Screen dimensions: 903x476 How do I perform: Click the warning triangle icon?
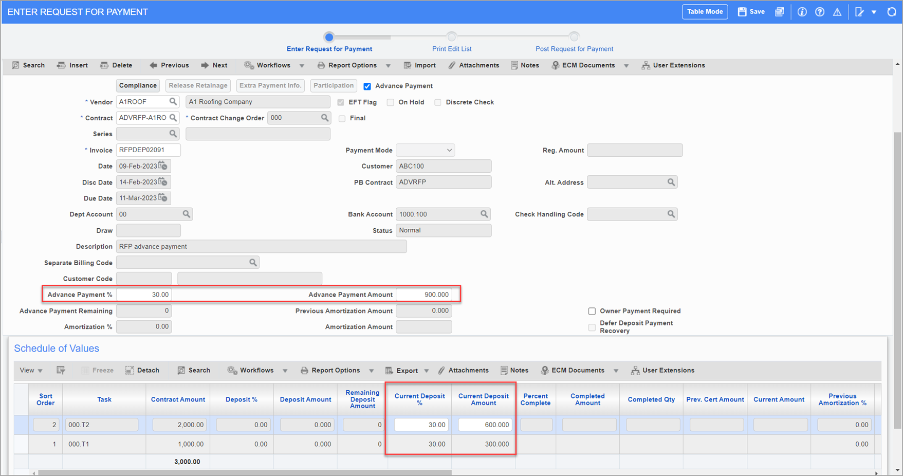(x=837, y=12)
